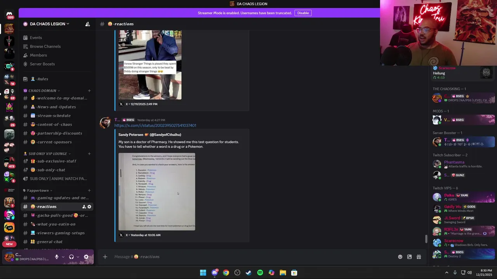The image size is (497, 279).
Task: Join SUB ONLY ANIME WATCH PA voice channel
Action: point(56,179)
